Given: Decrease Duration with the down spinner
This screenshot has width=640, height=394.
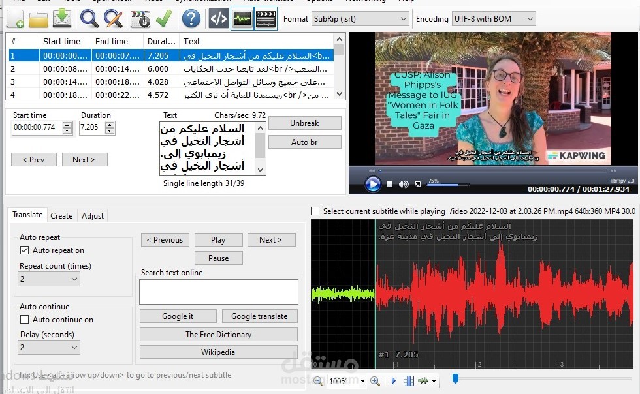Looking at the screenshot, I should [x=110, y=131].
